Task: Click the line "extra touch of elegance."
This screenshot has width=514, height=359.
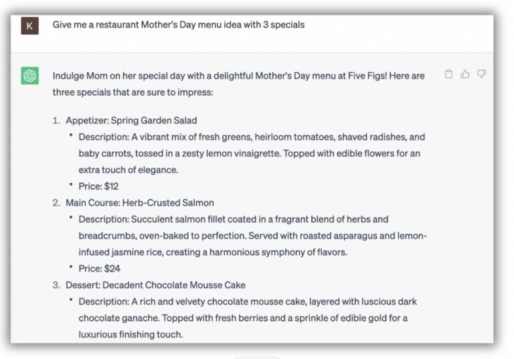Action: 128,170
